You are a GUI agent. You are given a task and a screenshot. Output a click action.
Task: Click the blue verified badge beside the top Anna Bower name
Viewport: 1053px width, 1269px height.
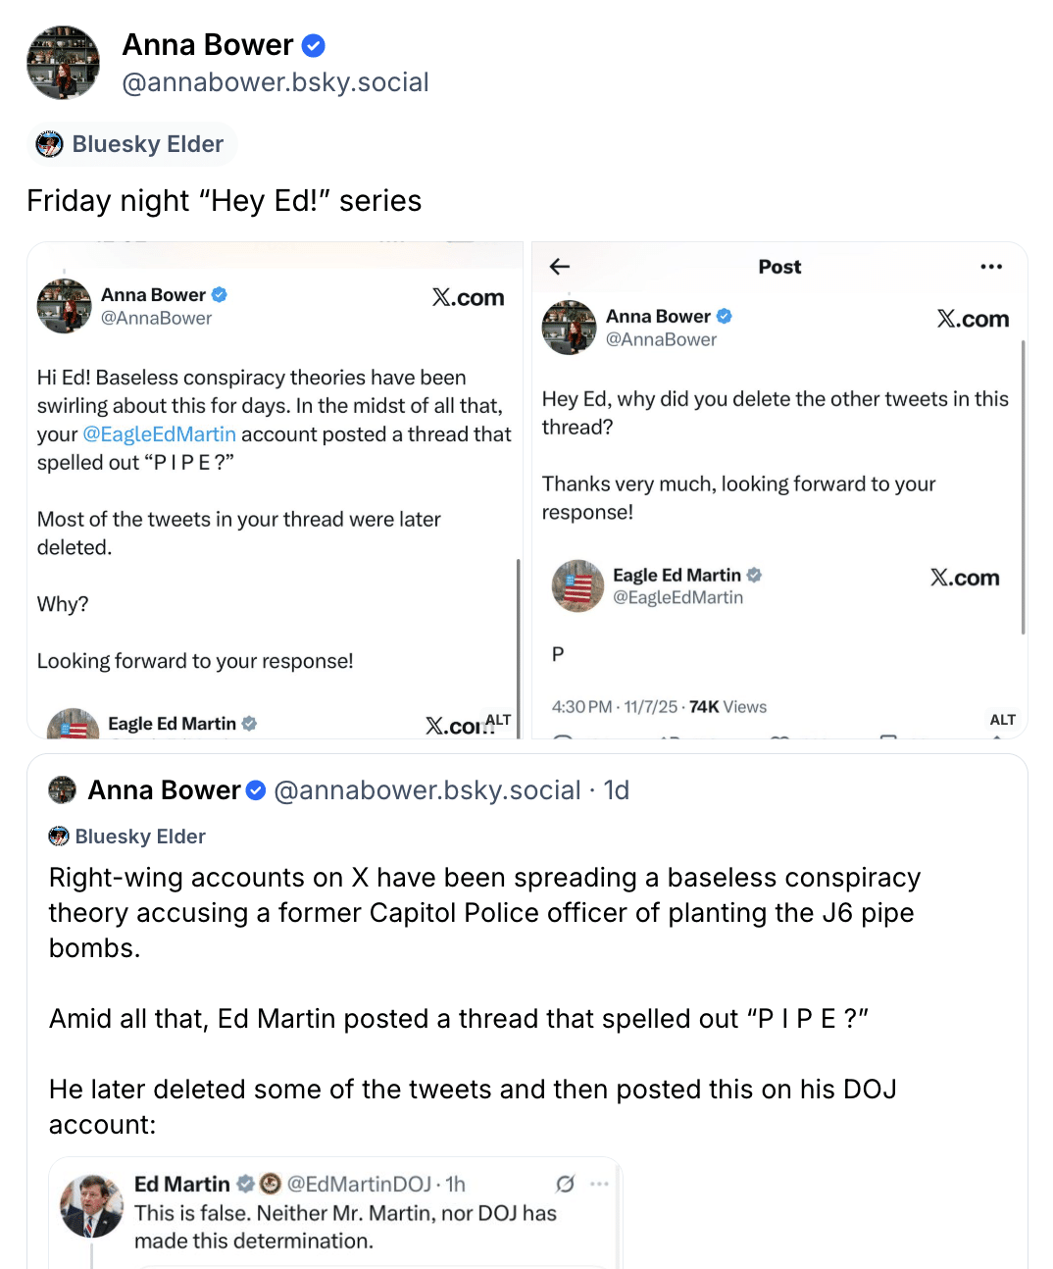[x=314, y=46]
